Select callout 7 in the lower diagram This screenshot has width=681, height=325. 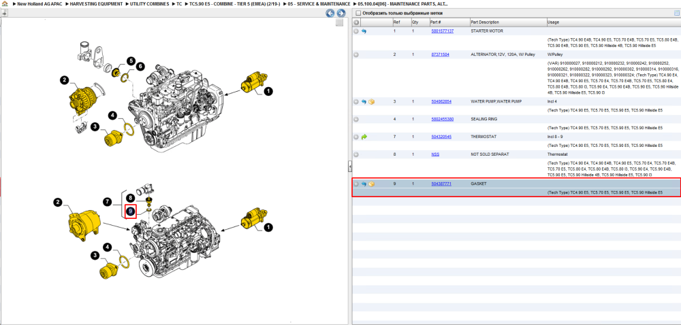pos(108,202)
